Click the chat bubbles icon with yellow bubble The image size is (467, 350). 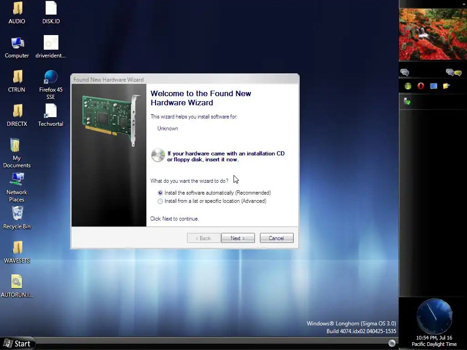tap(454, 72)
